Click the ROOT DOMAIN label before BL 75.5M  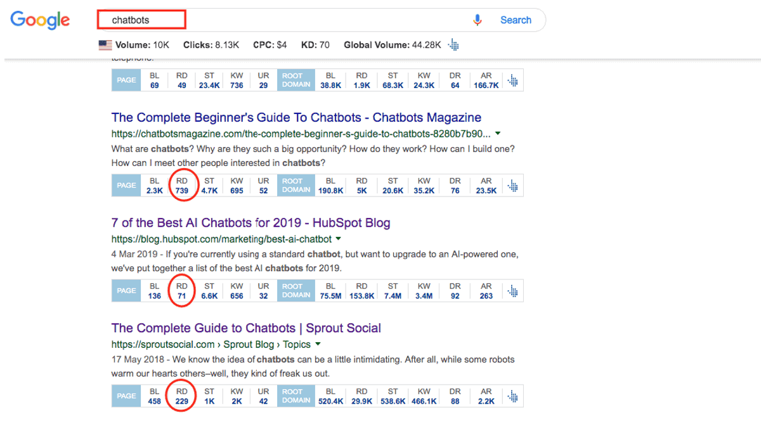click(296, 291)
